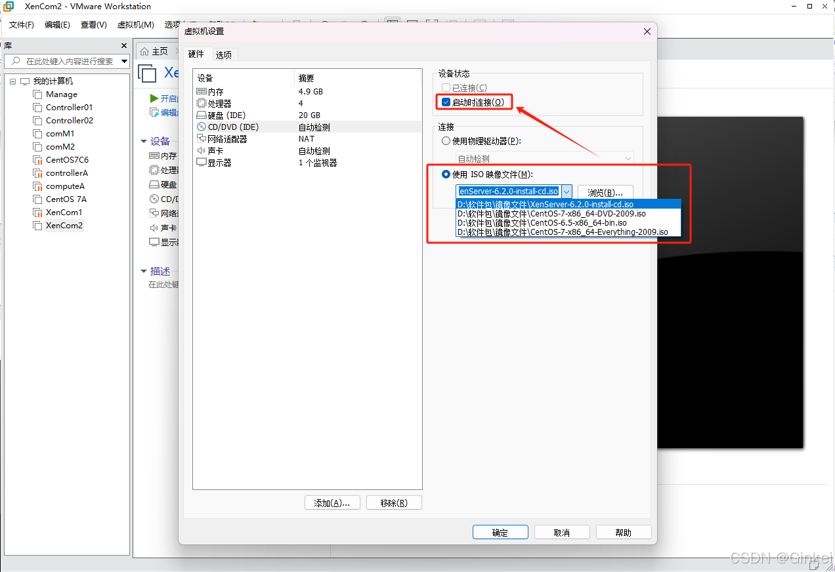Close the 库 library panel
The image size is (835, 572).
point(124,45)
